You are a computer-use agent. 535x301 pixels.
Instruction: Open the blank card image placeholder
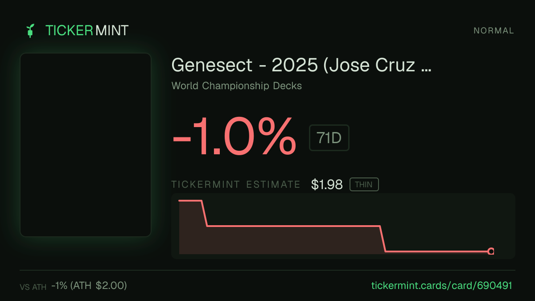click(86, 145)
